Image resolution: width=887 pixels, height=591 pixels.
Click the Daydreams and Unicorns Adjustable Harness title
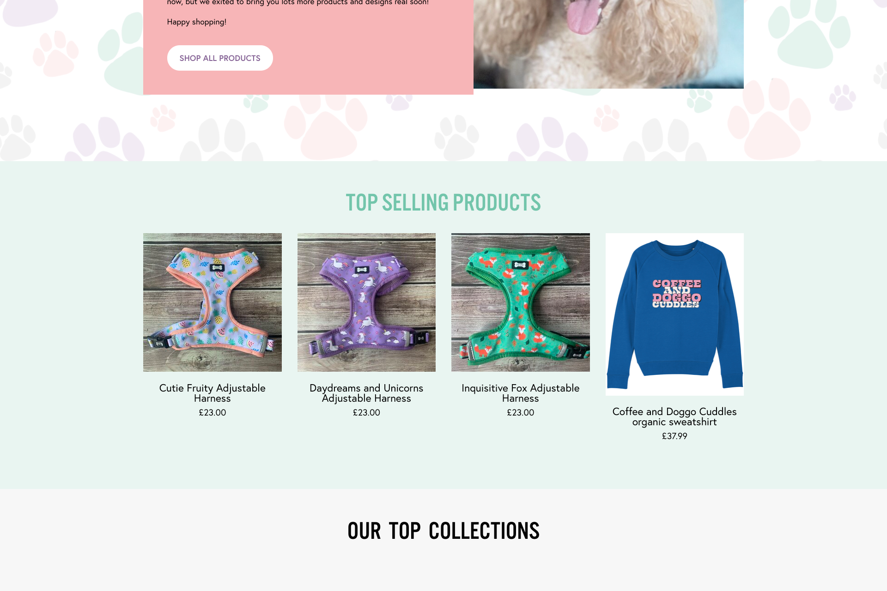[366, 393]
